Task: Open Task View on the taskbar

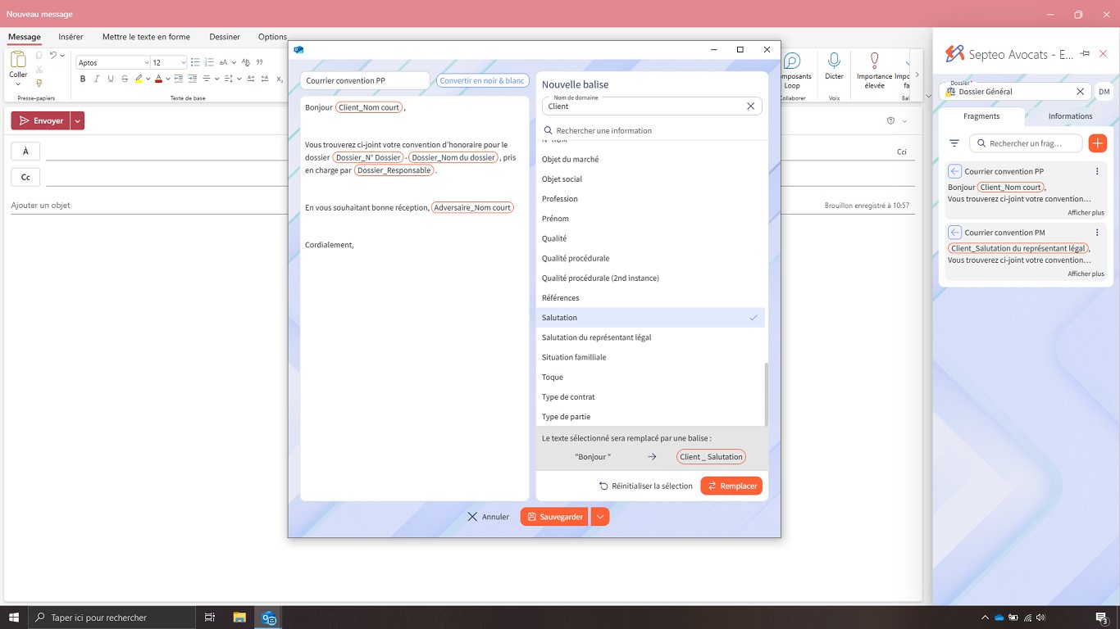Action: click(210, 618)
